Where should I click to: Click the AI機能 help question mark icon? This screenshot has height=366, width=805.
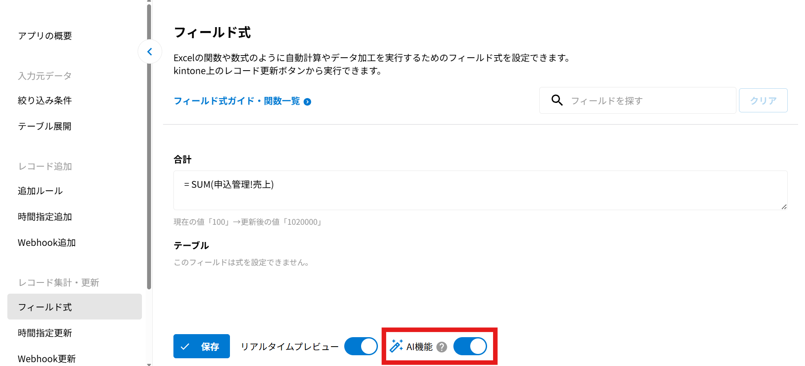442,347
